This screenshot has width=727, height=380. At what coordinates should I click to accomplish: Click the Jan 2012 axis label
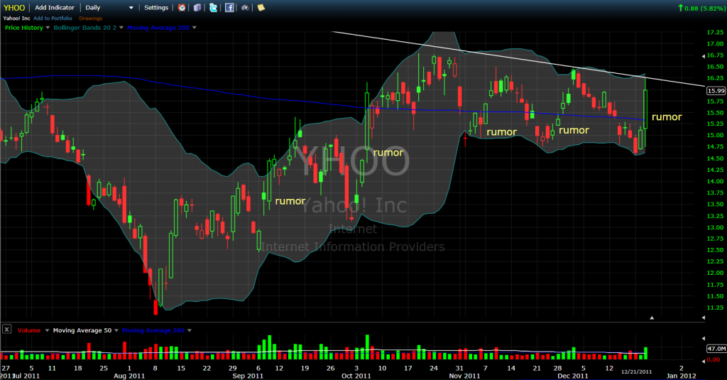pos(681,376)
